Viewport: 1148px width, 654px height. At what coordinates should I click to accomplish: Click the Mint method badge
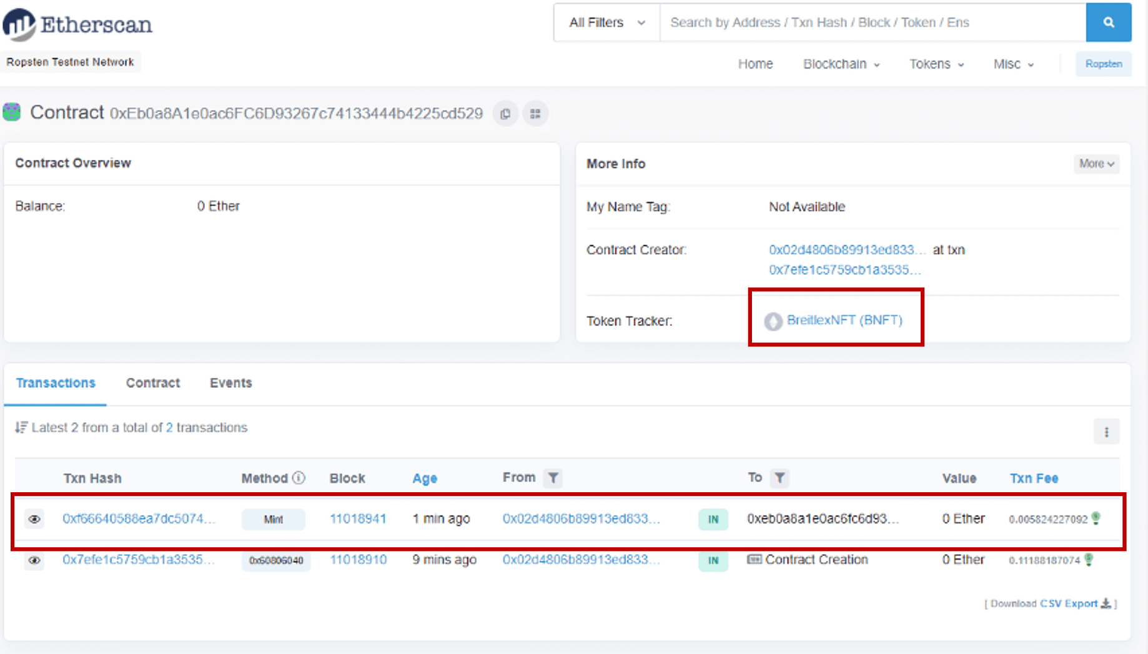pos(274,519)
